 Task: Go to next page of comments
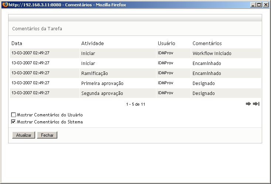[x=248, y=104]
